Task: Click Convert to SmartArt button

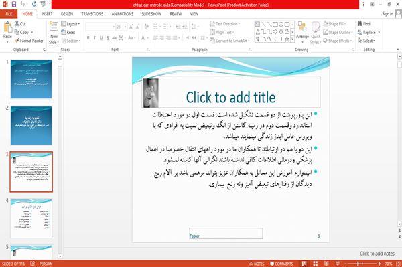Action: tap(229, 41)
